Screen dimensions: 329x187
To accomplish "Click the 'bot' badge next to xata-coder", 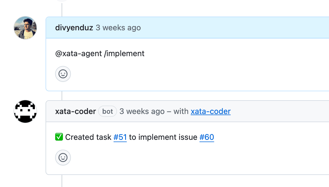I will pos(107,111).
